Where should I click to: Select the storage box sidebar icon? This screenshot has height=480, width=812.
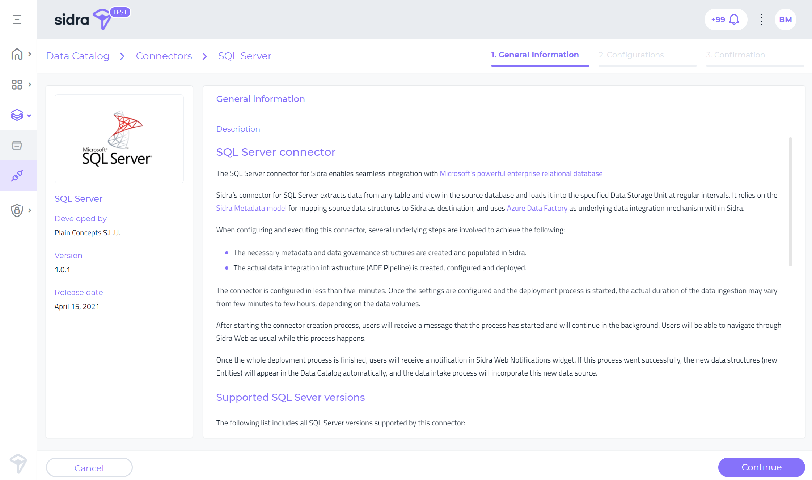(17, 145)
